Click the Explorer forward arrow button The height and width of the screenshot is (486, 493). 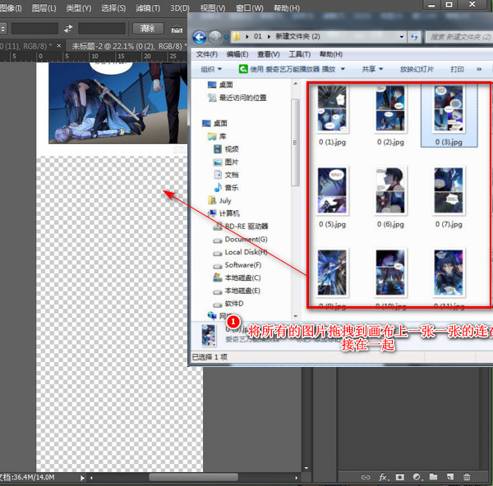click(215, 38)
